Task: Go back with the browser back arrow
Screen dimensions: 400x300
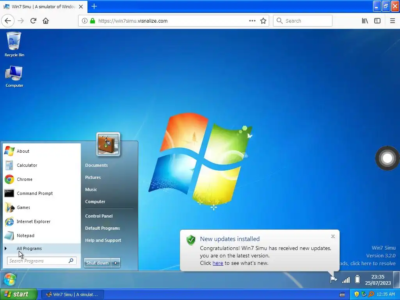Action: pyautogui.click(x=8, y=21)
